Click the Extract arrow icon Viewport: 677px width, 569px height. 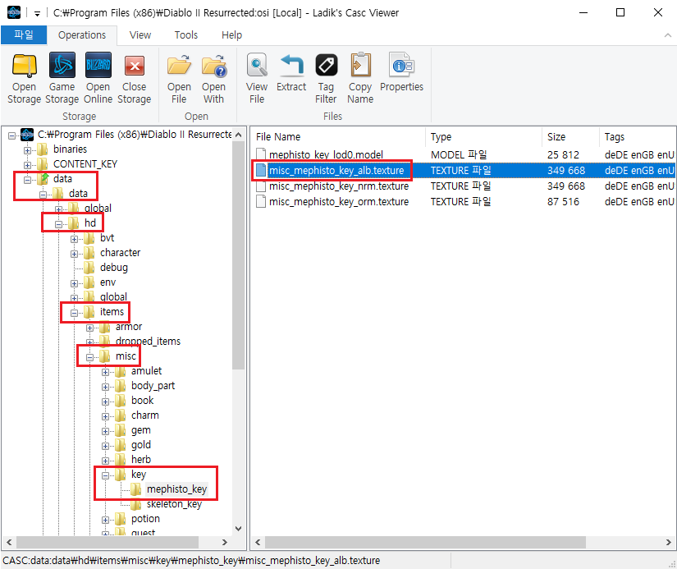tap(291, 65)
